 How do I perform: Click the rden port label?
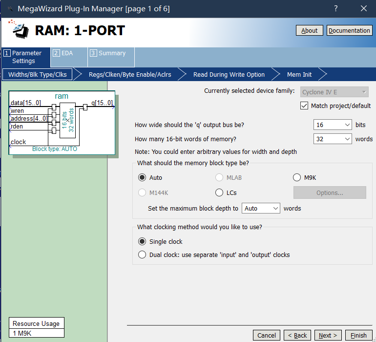coord(17,127)
